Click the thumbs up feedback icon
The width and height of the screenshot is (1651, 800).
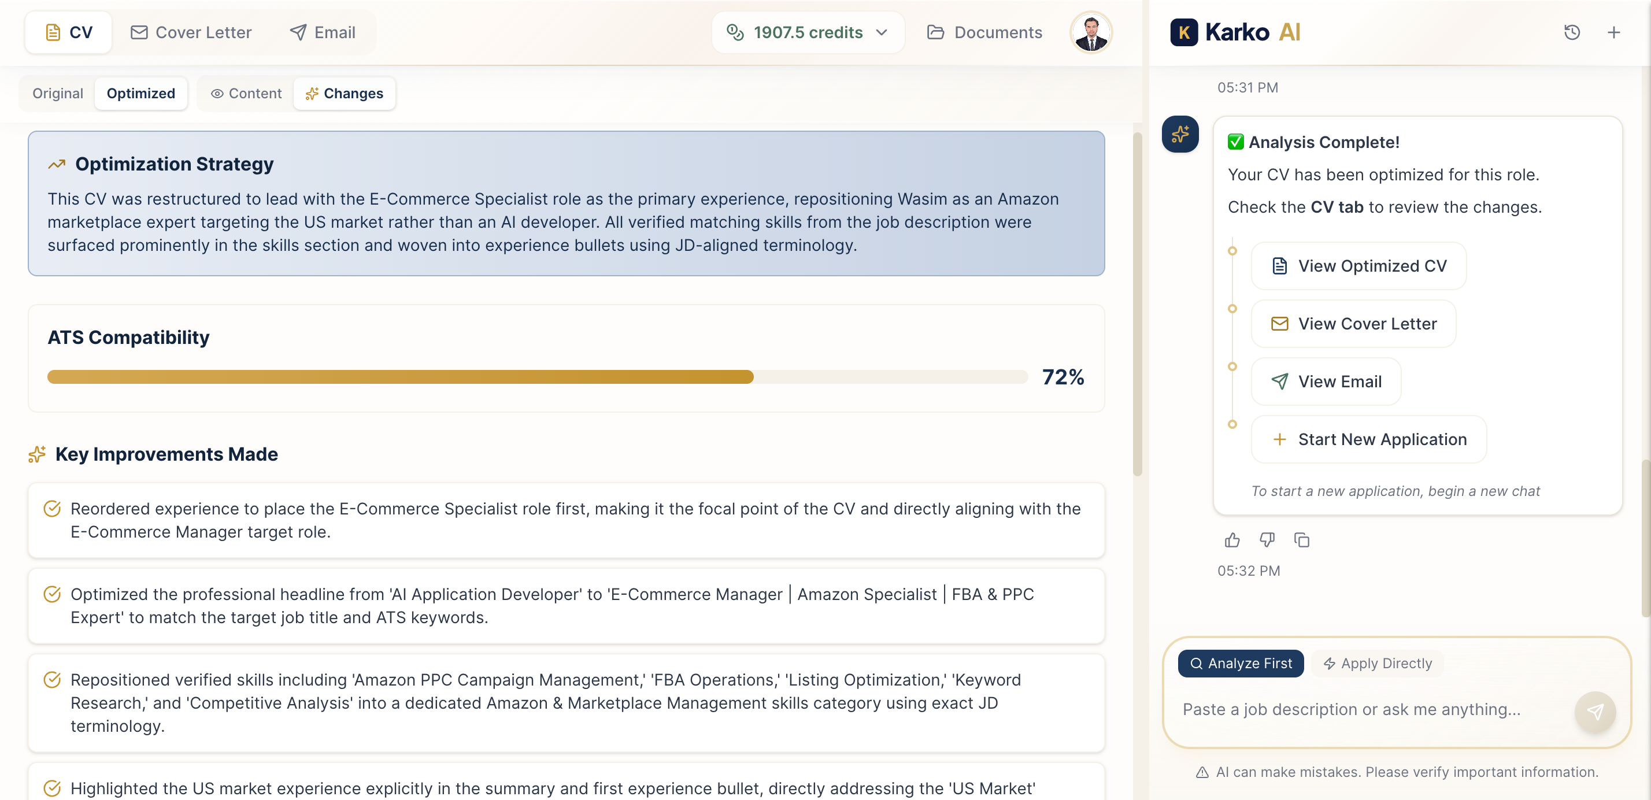point(1232,540)
